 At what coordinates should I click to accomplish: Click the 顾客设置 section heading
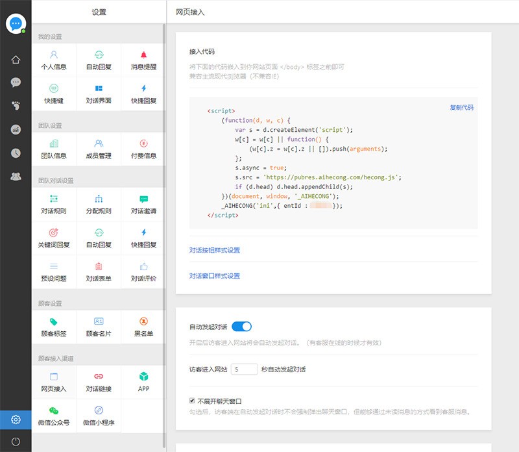[50, 303]
